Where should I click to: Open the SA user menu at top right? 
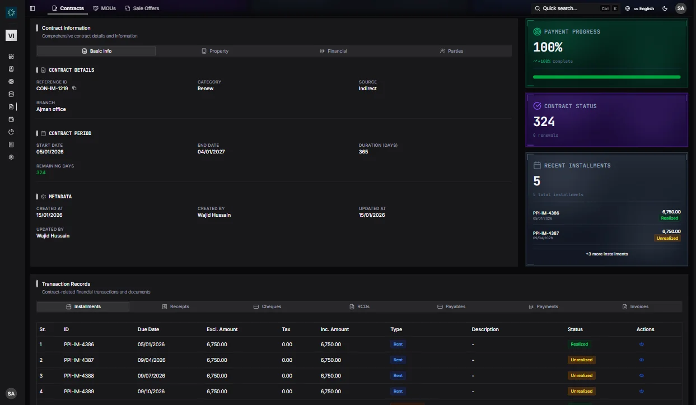(680, 8)
